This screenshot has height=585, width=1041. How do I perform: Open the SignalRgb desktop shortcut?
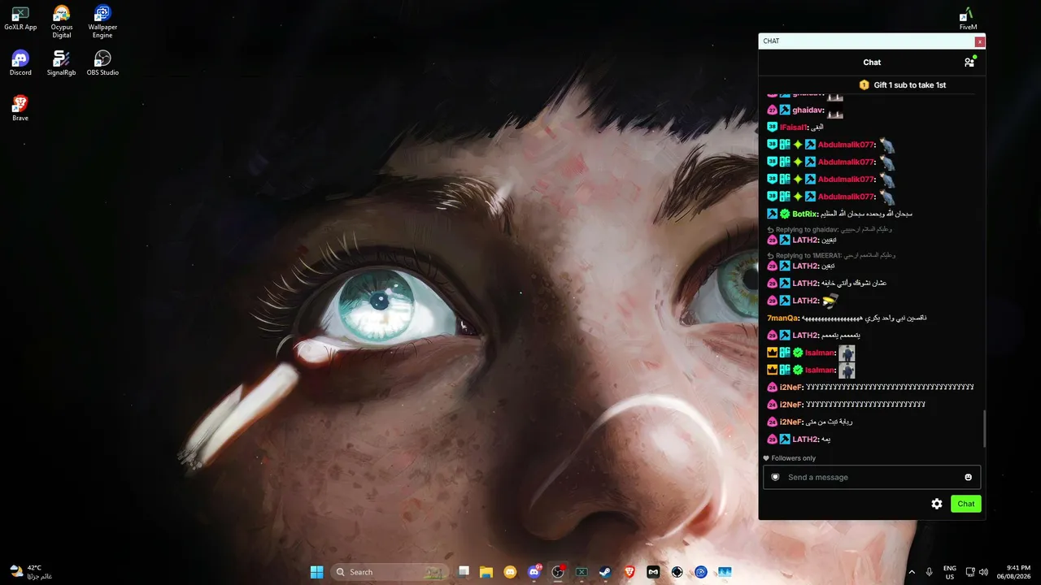tap(62, 63)
